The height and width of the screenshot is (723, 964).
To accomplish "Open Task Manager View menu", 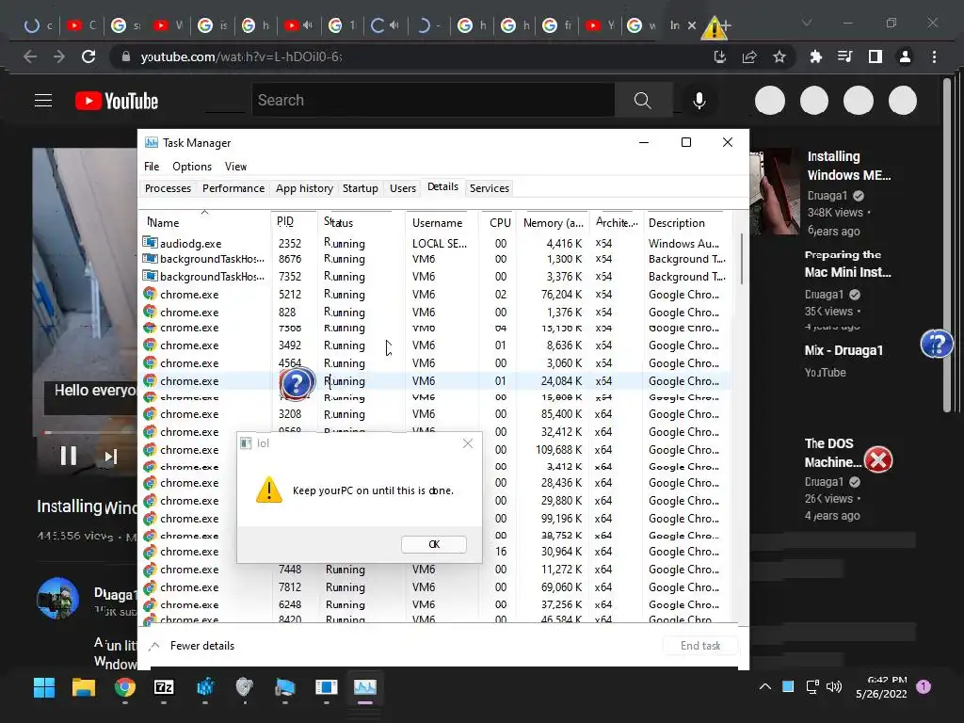I will point(235,167).
